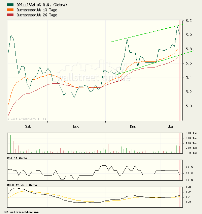This screenshot has width=202, height=214.
Task: Click the red 26-day average legend swatch
Action: 10,15
